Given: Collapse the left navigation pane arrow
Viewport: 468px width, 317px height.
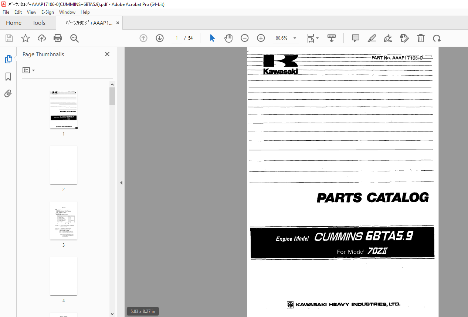Looking at the screenshot, I should click(x=121, y=183).
